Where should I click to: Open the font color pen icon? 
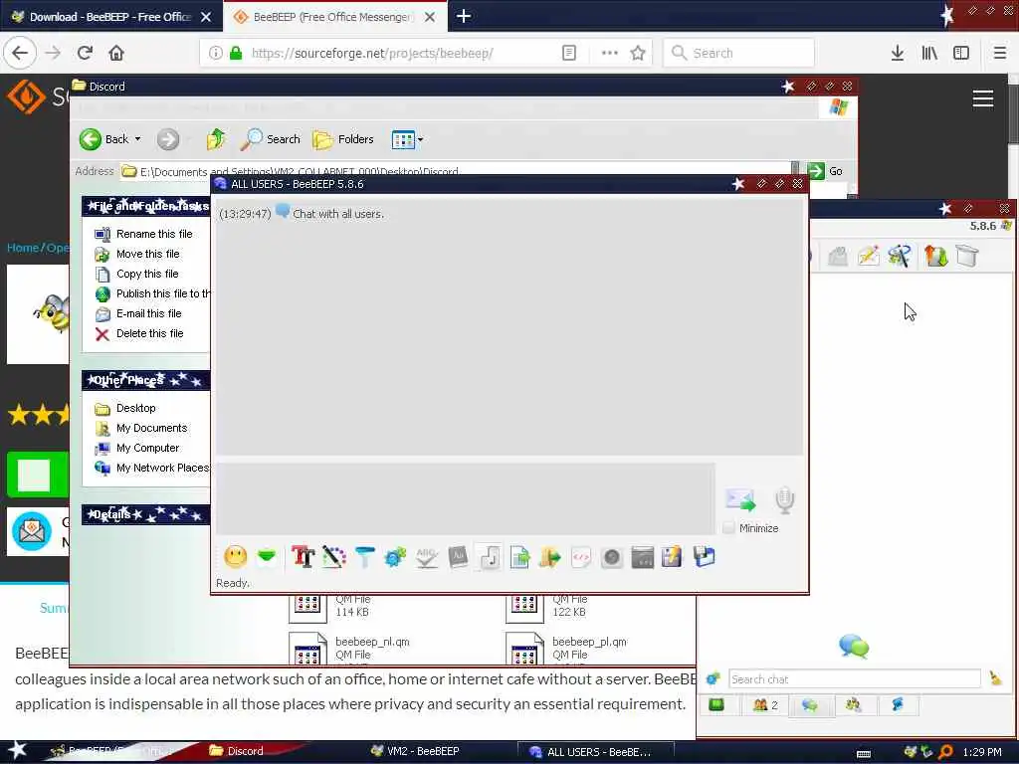pyautogui.click(x=334, y=557)
